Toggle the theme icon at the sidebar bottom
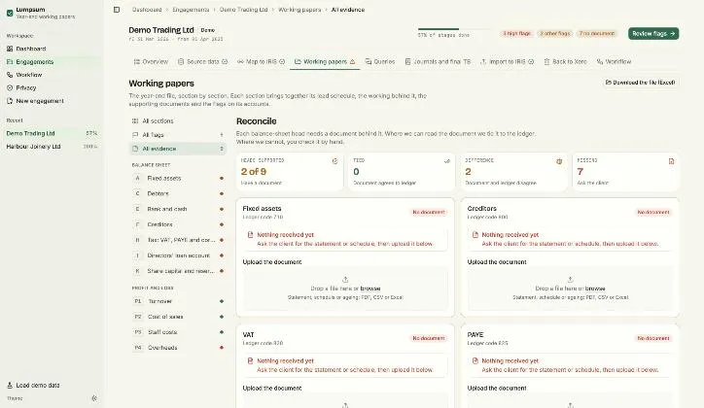 click(x=94, y=398)
